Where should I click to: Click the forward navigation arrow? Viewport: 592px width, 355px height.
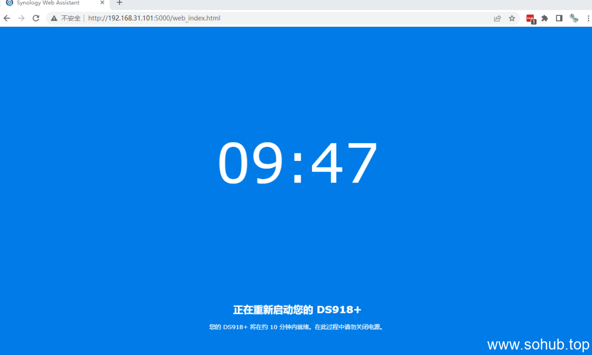(21, 18)
